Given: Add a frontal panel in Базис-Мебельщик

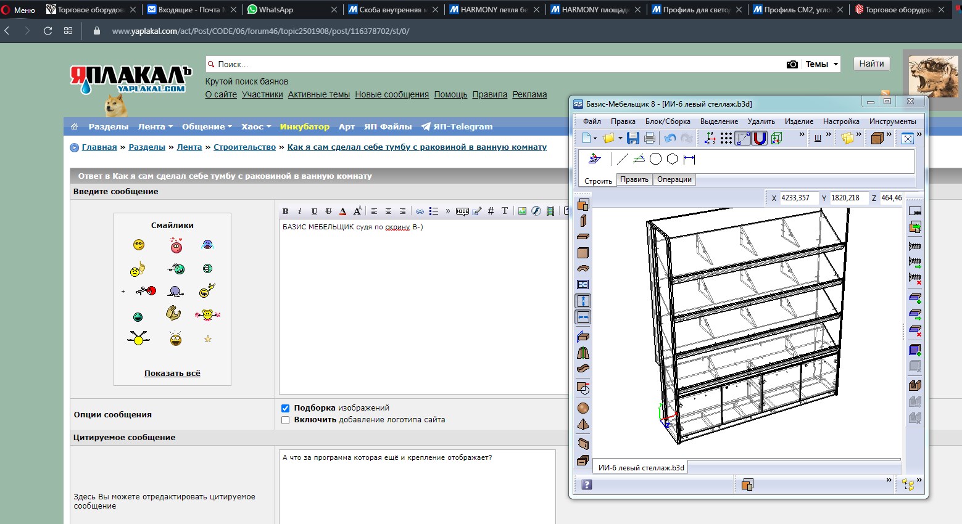Looking at the screenshot, I should pyautogui.click(x=583, y=253).
